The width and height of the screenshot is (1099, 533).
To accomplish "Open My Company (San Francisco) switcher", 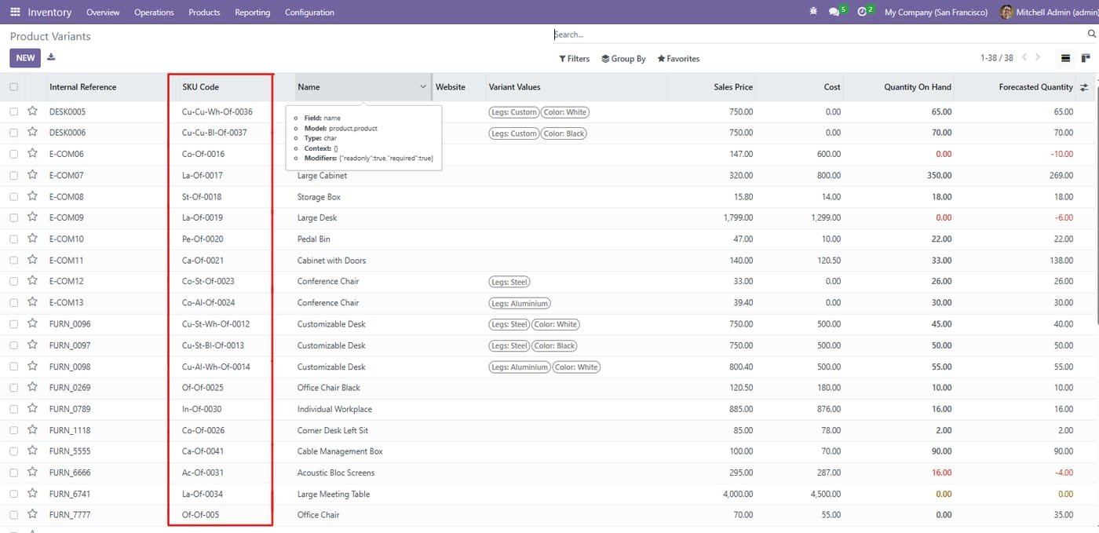I will [936, 12].
